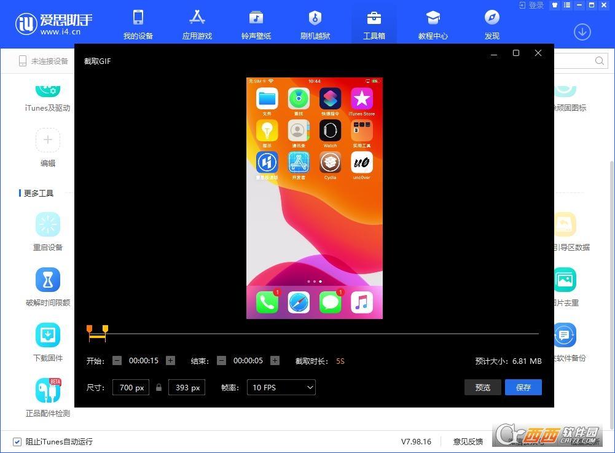This screenshot has height=453, width=615.
Task: Click the download manager arrow icon
Action: (582, 32)
